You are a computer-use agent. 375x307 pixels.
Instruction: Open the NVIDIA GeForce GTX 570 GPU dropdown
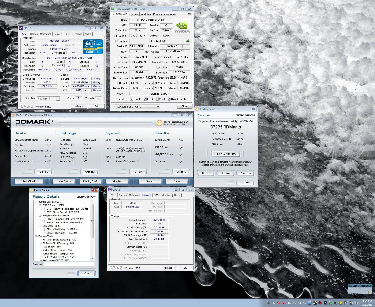pyautogui.click(x=136, y=107)
